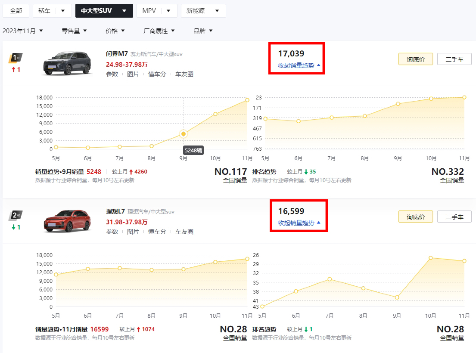Click the 11月 point on 问界M7 sales chart
This screenshot has height=353, width=476.
[247, 100]
